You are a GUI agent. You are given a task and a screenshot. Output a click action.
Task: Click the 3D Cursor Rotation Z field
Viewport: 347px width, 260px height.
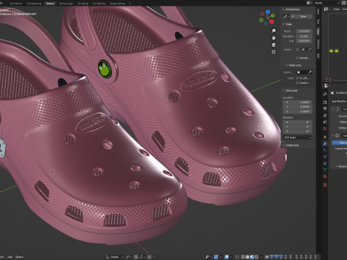pos(298,131)
